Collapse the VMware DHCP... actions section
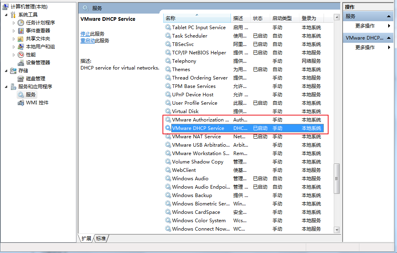The width and height of the screenshot is (397, 253). [x=389, y=38]
